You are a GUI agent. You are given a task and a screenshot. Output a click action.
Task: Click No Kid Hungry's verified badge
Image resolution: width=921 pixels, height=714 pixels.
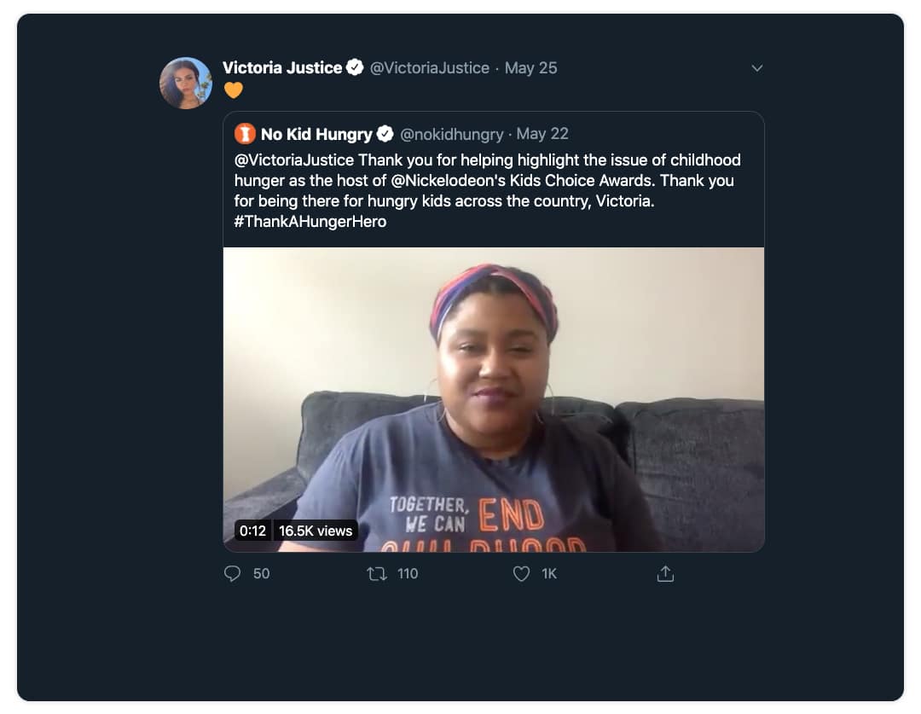385,134
